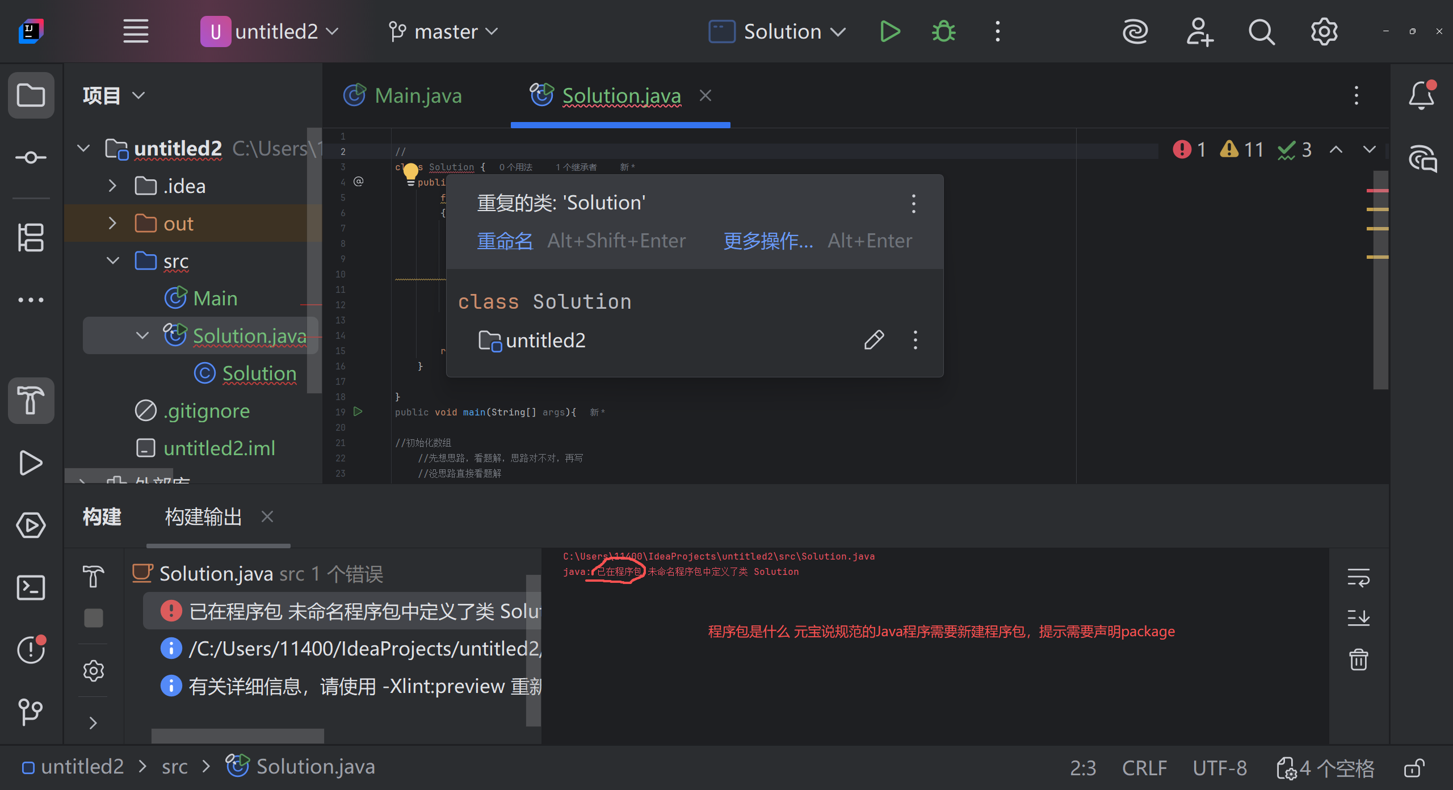
Task: Expand the out folder
Action: pos(112,224)
